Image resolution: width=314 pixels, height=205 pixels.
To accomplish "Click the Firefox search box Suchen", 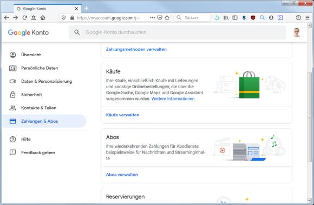I will click(192, 18).
